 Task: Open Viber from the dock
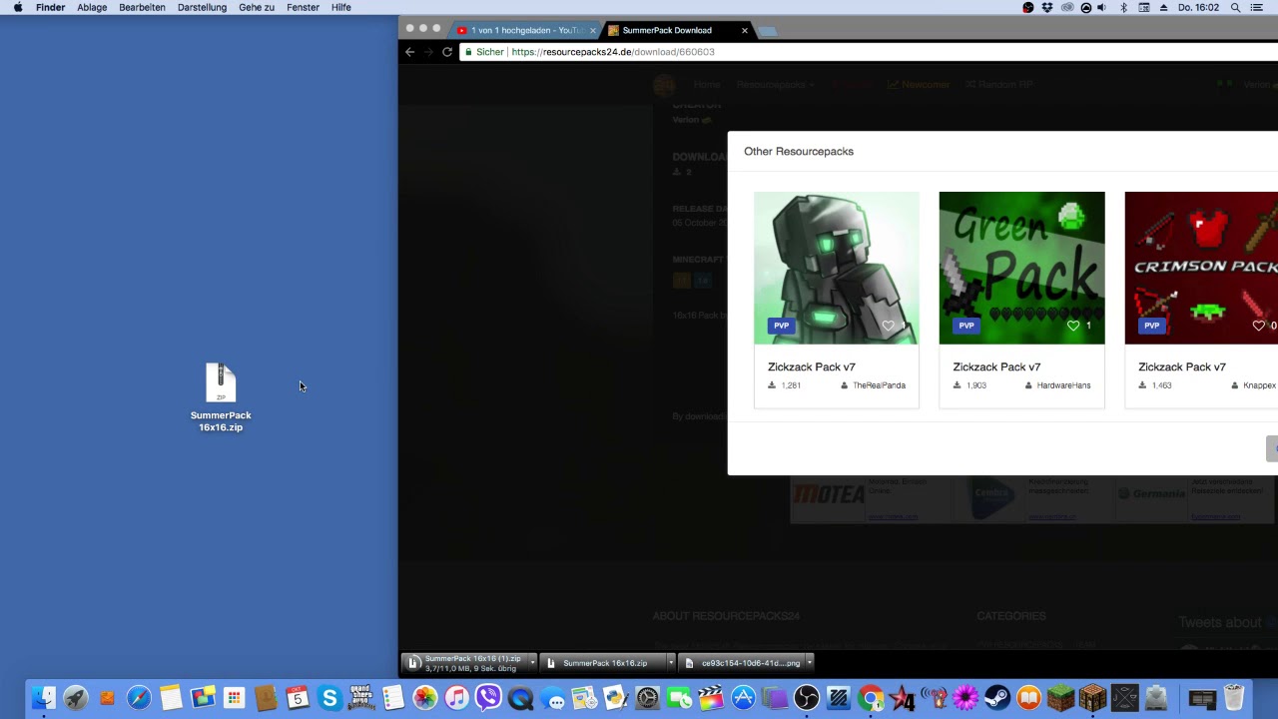[x=488, y=698]
